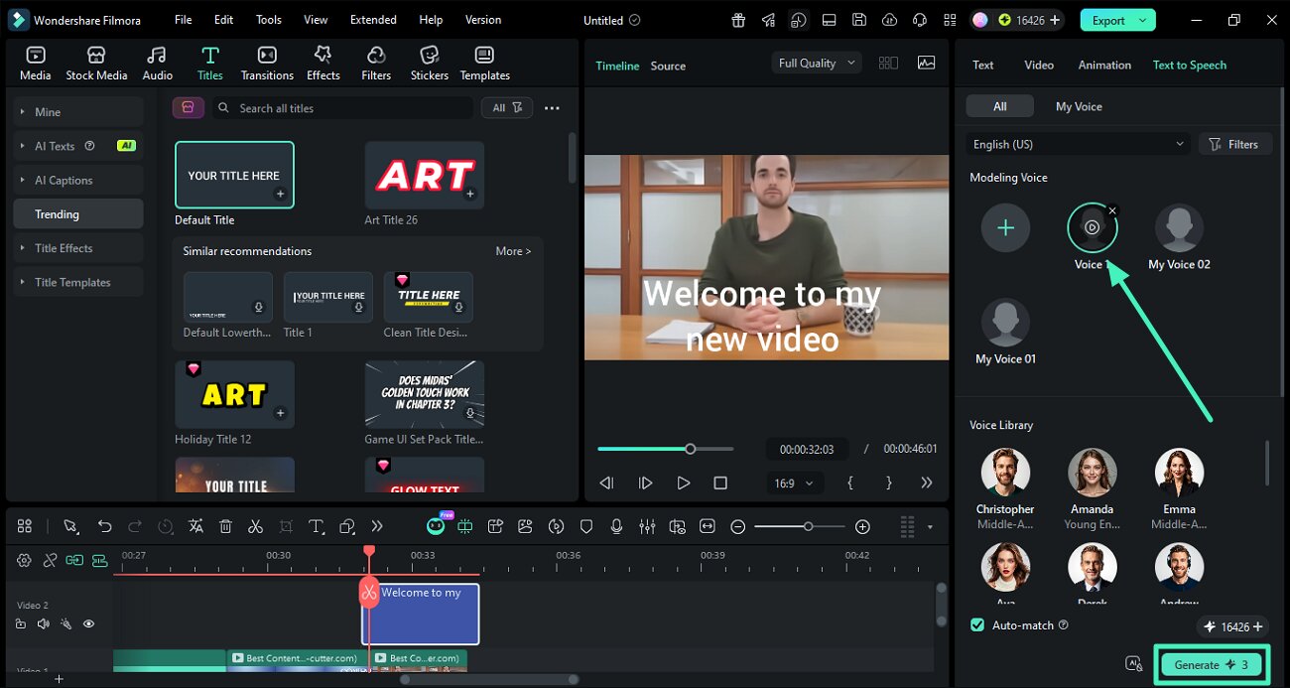1290x688 pixels.
Task: Open the audio mixer icon
Action: (647, 526)
